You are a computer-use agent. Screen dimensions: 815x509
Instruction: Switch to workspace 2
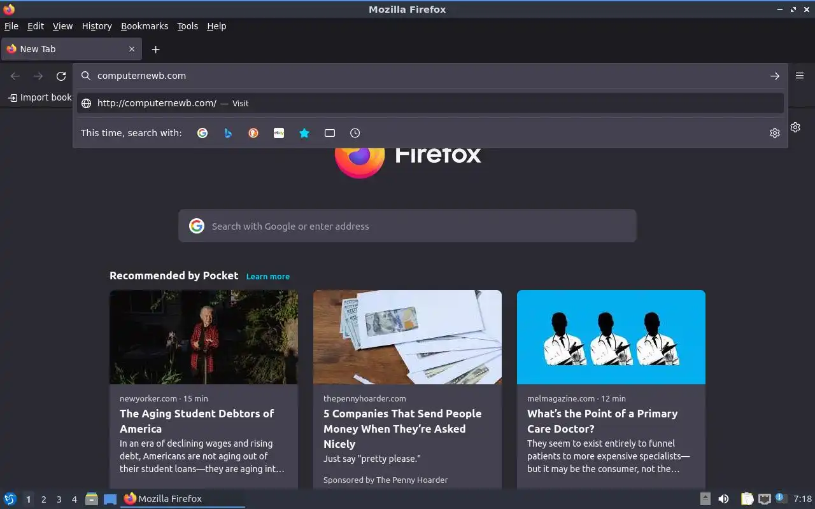[43, 499]
